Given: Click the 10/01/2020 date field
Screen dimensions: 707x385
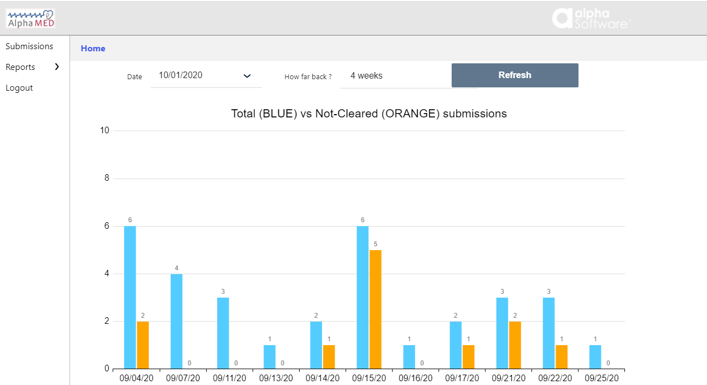Looking at the screenshot, I should tap(180, 74).
